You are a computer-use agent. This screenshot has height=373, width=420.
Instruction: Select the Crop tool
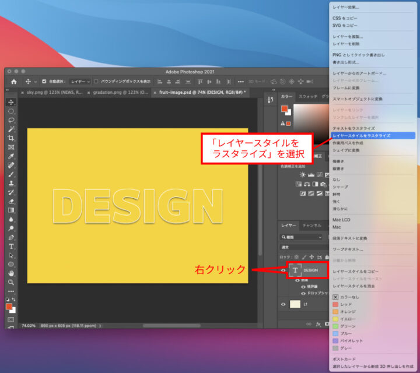pyautogui.click(x=11, y=138)
